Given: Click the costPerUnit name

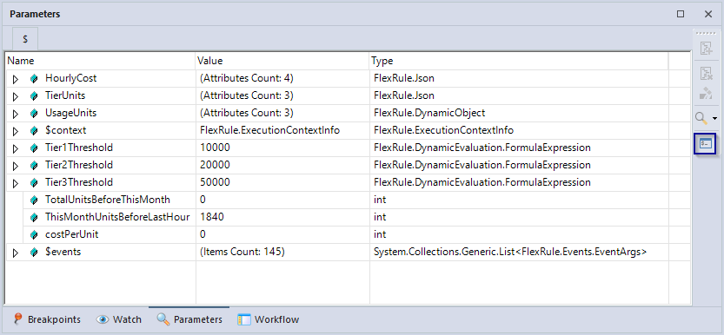Looking at the screenshot, I should click(x=71, y=234).
